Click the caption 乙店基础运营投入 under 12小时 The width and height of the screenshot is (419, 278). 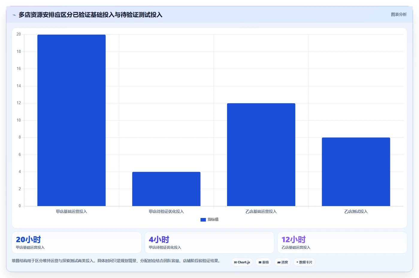[x=296, y=248]
